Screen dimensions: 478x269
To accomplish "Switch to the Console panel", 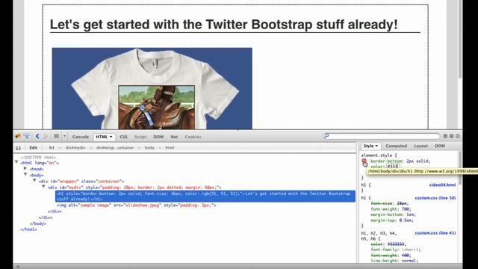I will pos(81,137).
